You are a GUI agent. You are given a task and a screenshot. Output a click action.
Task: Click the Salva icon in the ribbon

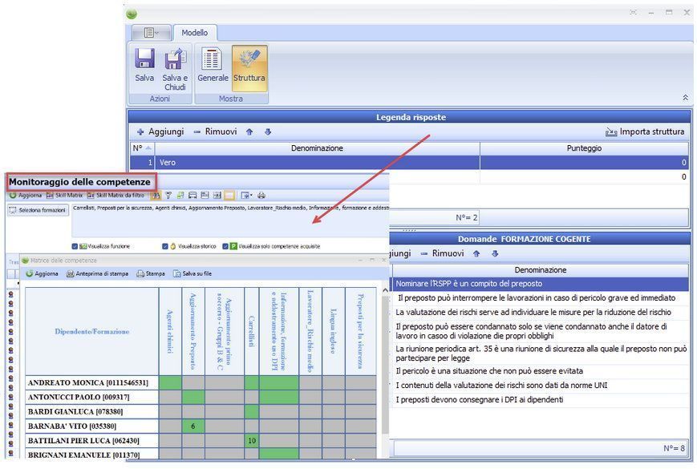coord(144,60)
